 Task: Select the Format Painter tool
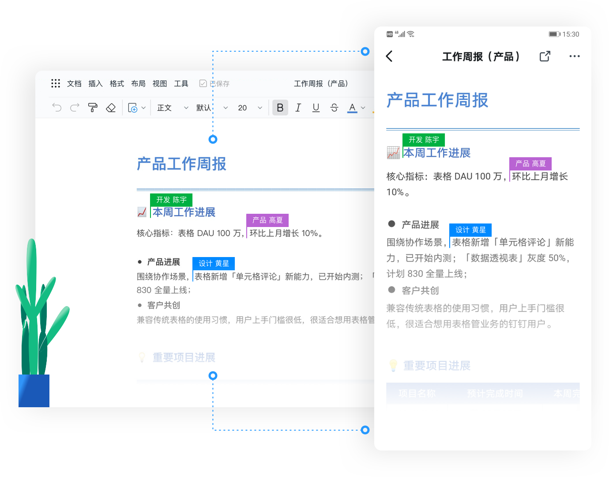93,107
